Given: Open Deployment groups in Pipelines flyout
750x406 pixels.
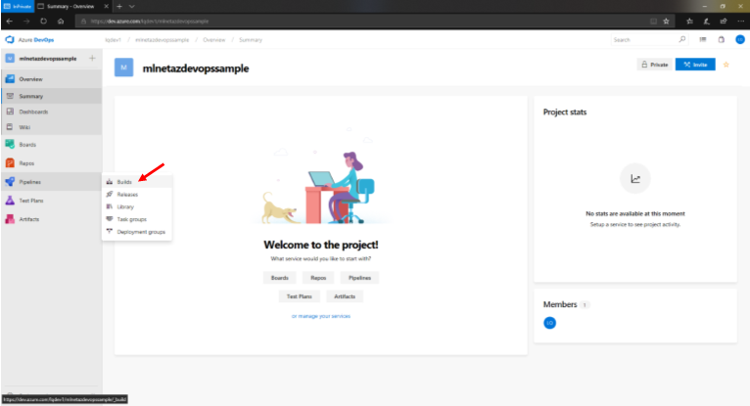Looking at the screenshot, I should (x=140, y=232).
